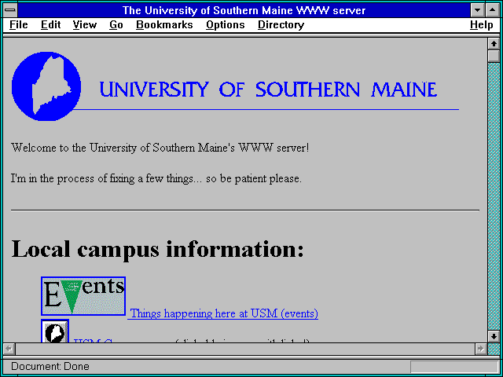
Task: Click the 'Document: Done' status text
Action: (x=50, y=367)
